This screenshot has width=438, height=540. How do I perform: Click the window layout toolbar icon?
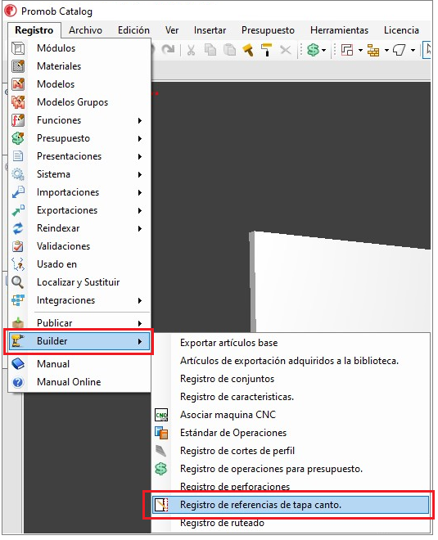pyautogui.click(x=347, y=50)
